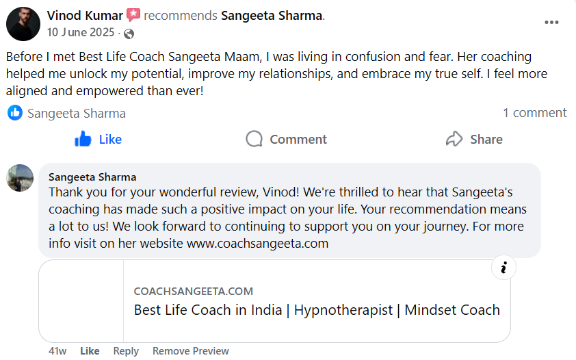The width and height of the screenshot is (576, 360).
Task: Reply to Sangeeta Sharma's comment
Action: [x=126, y=351]
